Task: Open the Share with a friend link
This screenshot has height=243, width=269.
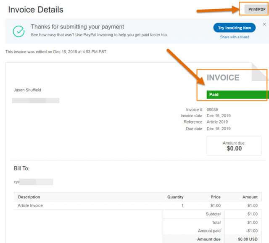Action: (235, 37)
